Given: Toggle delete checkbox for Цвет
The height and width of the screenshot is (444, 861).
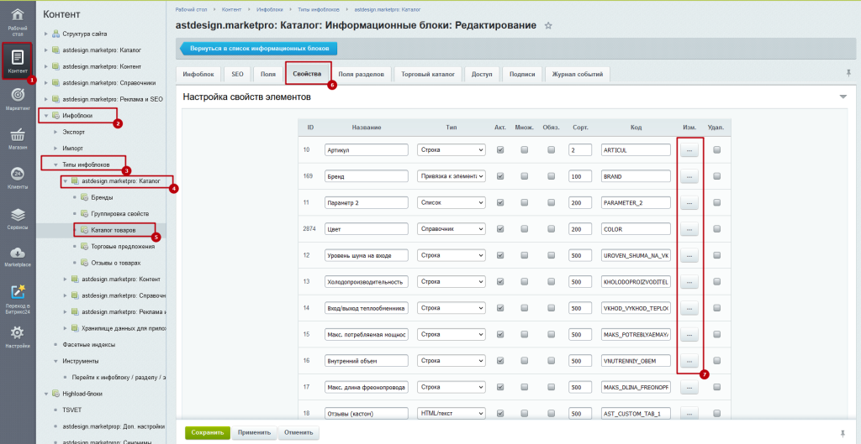Looking at the screenshot, I should coord(716,228).
